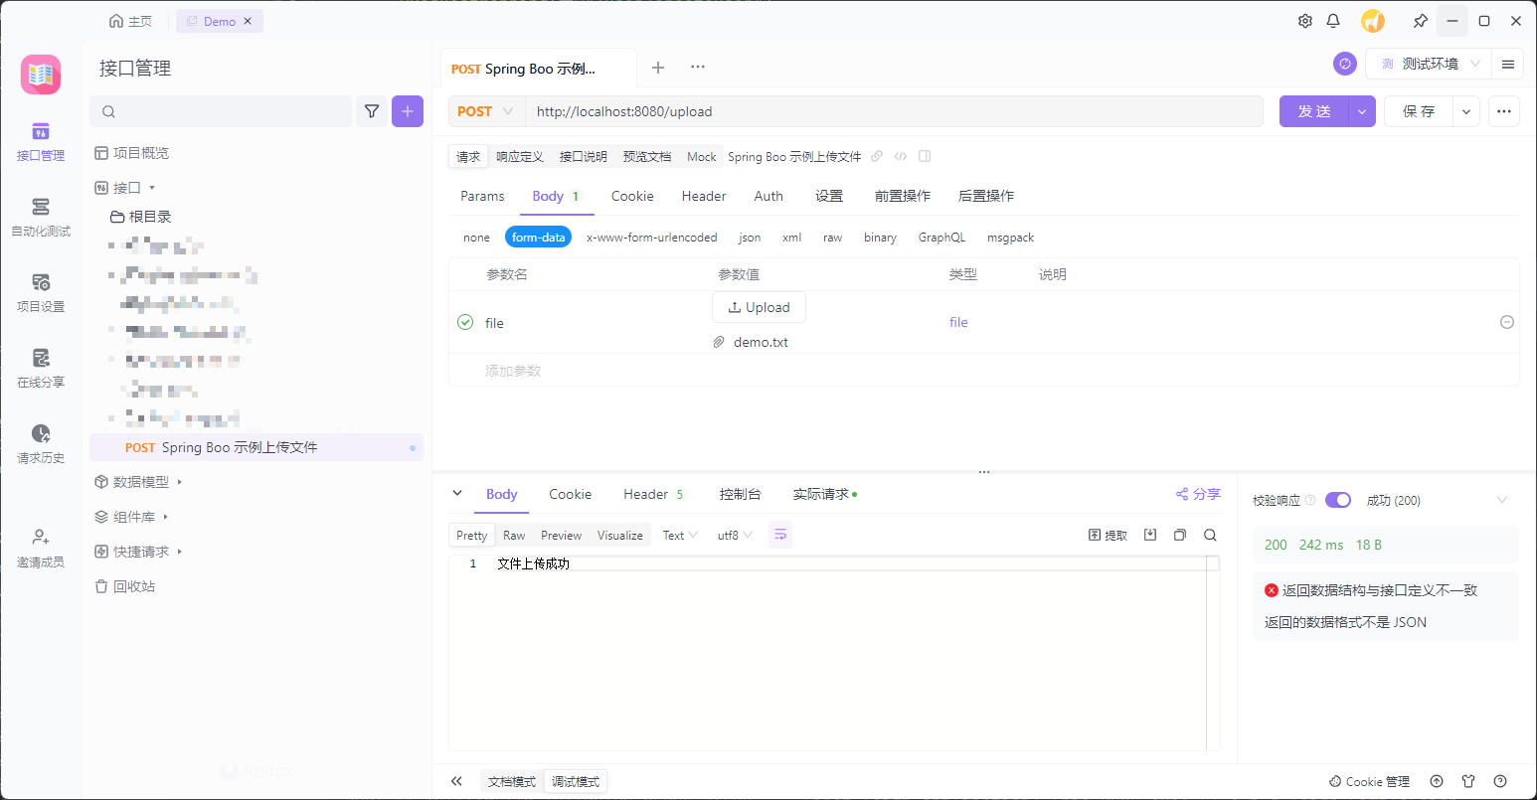Switch to the 前置操作 tab
The width and height of the screenshot is (1537, 800).
pyautogui.click(x=903, y=196)
